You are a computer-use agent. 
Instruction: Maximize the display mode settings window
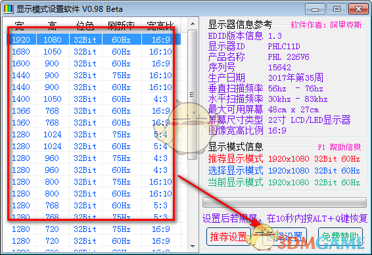point(337,9)
